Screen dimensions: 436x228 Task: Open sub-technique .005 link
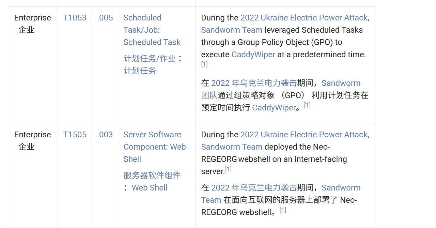(105, 18)
